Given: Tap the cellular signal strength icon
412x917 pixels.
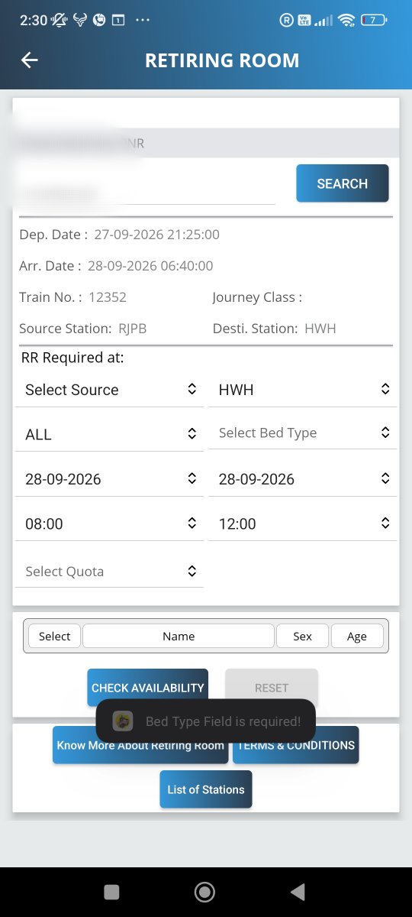Looking at the screenshot, I should click(324, 21).
